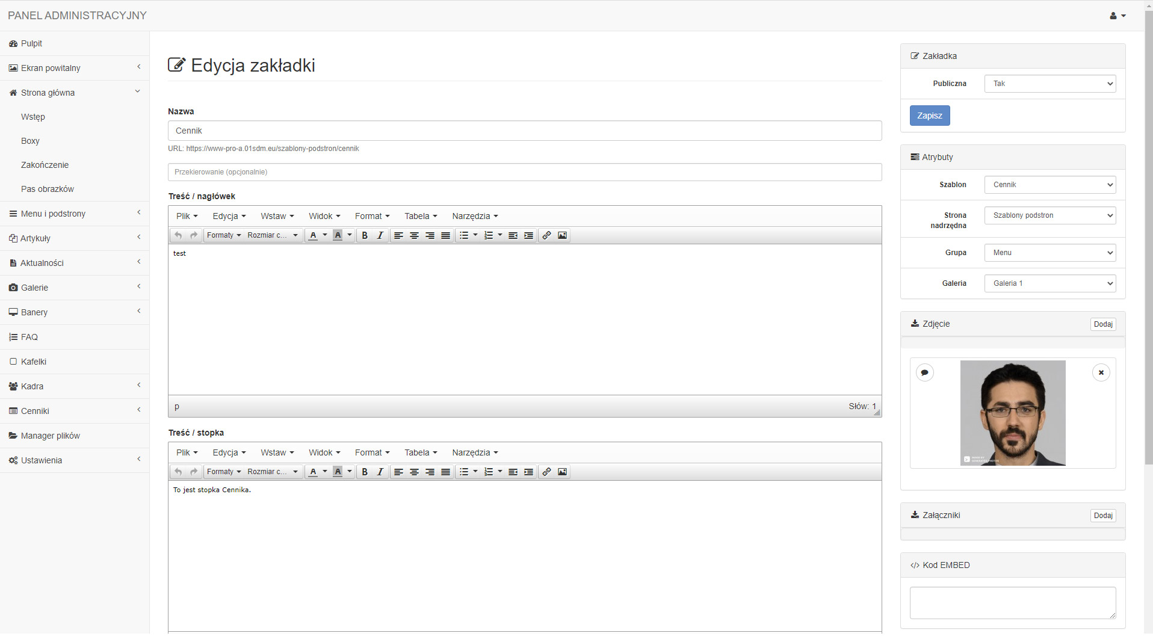
Task: Click Dodaj button in Zdjęcie panel
Action: pos(1102,324)
